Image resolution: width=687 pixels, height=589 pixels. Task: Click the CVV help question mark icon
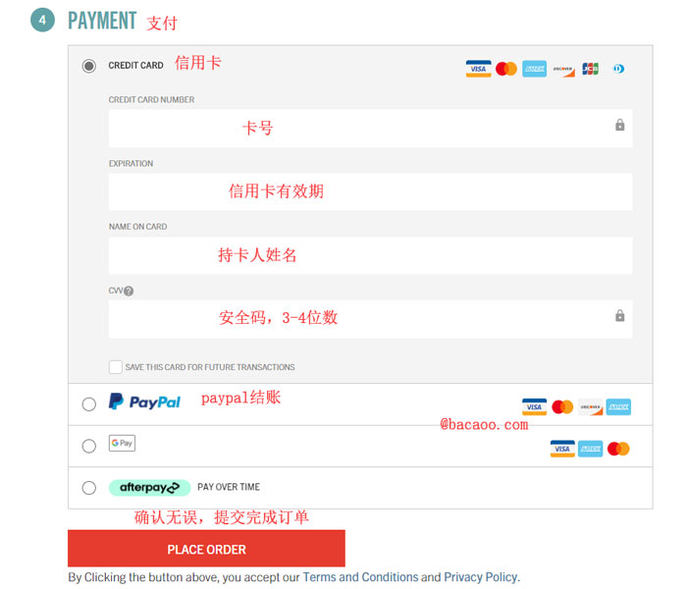coord(129,291)
